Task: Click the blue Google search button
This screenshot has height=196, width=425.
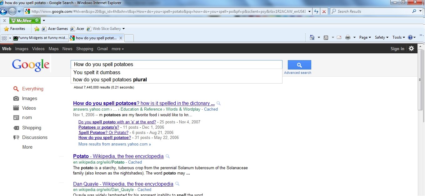Action: click(299, 65)
